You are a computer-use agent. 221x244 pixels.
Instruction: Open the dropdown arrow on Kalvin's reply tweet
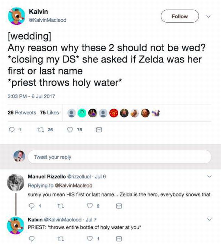209,220
